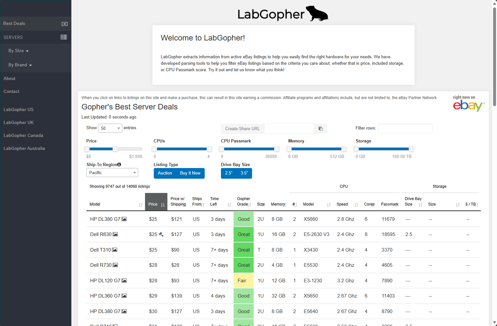The image size is (497, 326).
Task: Click the share URL text field
Action: tap(289, 129)
